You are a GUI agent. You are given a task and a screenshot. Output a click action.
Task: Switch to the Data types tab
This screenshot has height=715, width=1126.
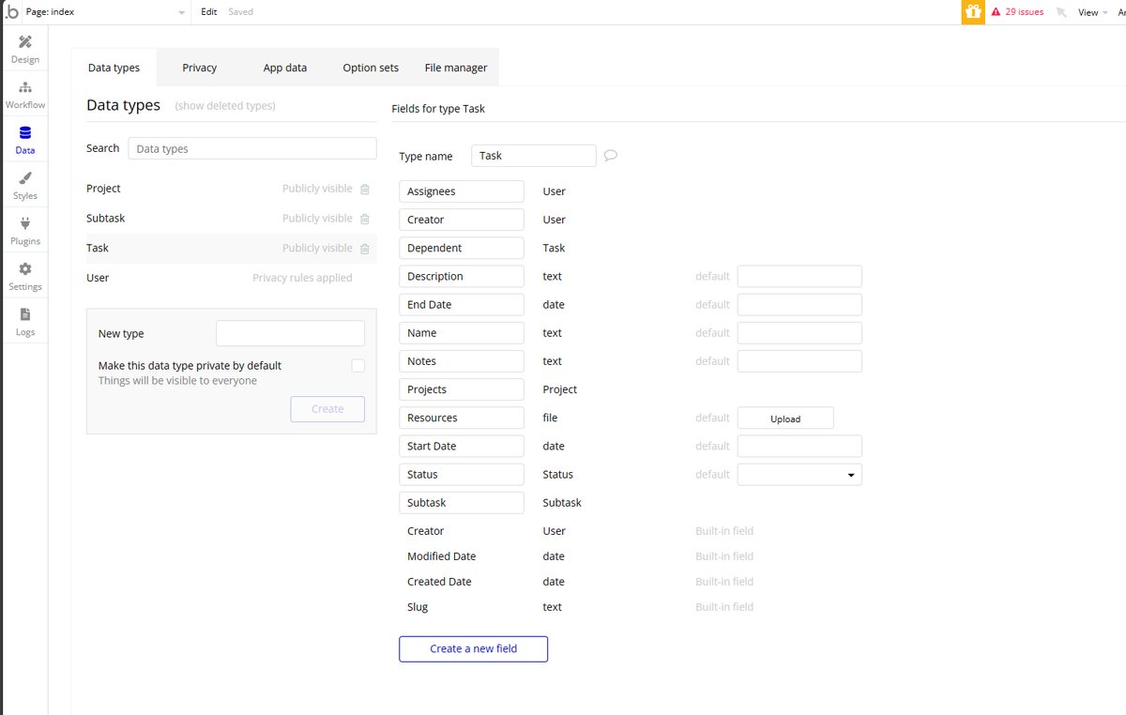[x=114, y=68]
